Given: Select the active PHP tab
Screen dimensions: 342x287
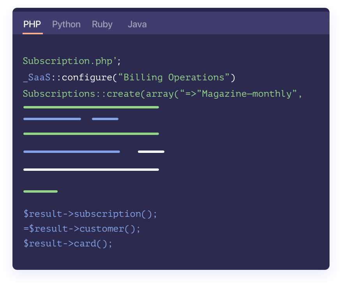Looking at the screenshot, I should click(32, 24).
